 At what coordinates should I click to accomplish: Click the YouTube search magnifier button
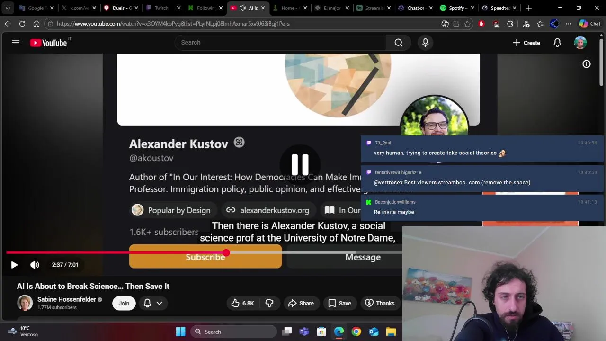point(399,43)
